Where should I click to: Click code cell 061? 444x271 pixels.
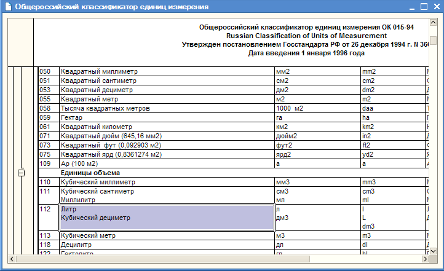49,127
